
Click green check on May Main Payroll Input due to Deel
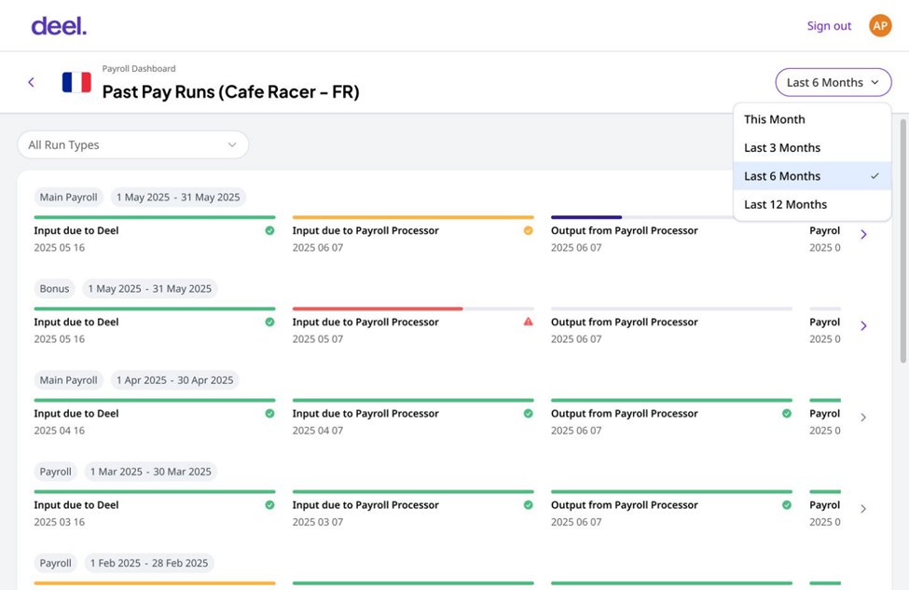269,230
